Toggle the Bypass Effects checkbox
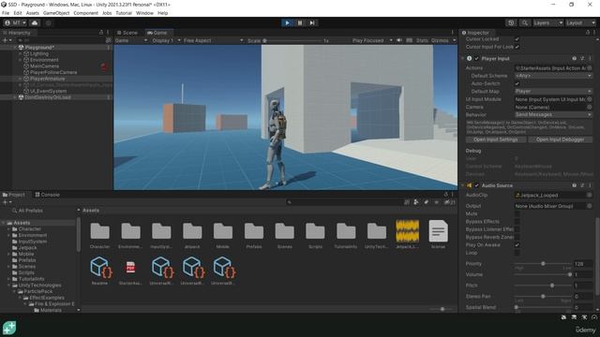The width and height of the screenshot is (600, 337). coord(517,222)
